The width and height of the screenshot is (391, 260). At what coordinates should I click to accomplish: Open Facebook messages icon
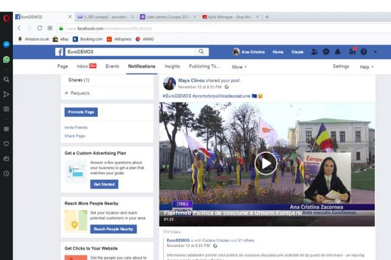click(x=326, y=52)
